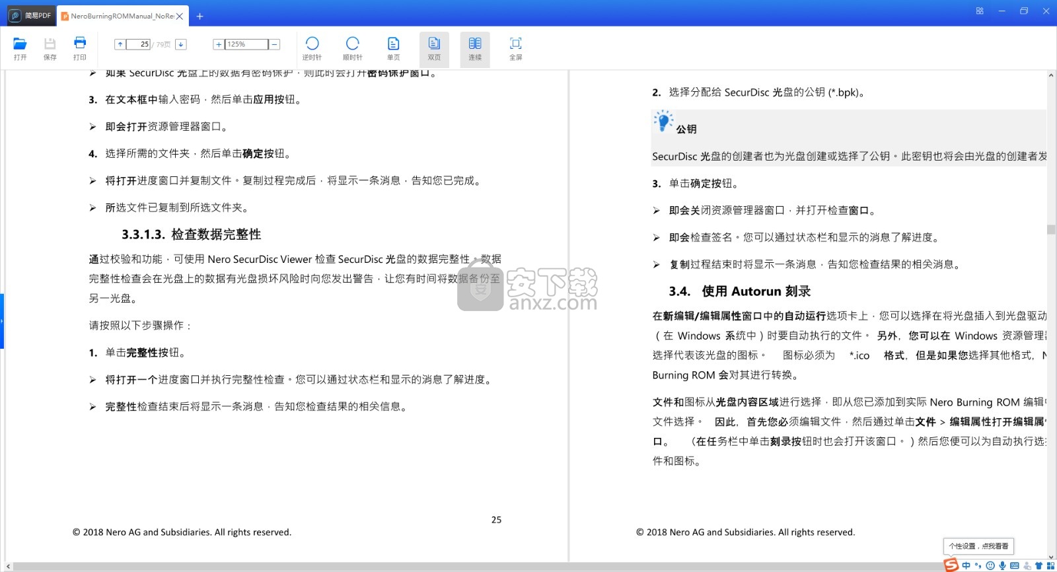This screenshot has width=1057, height=572.
Task: Click line Burning ROM 会对其进行转换。
Action: 727,375
